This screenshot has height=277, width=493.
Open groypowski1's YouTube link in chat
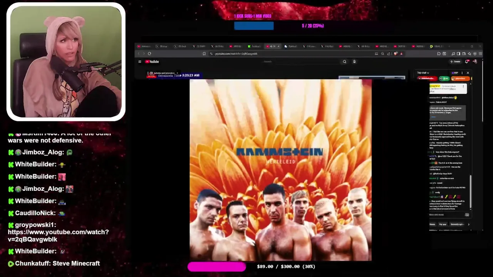click(58, 235)
